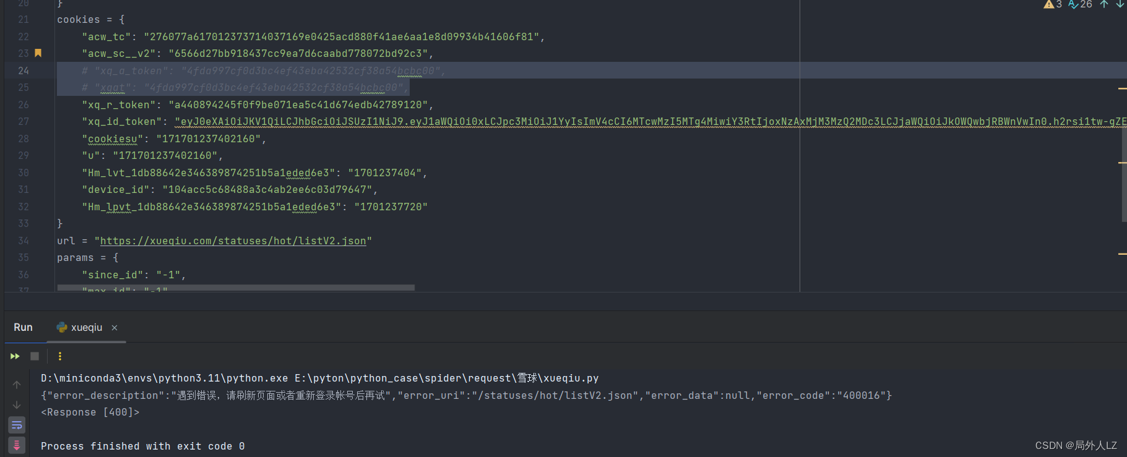Click the yellow warning stripe marker beside line 25
The width and height of the screenshot is (1127, 457).
tap(1122, 88)
